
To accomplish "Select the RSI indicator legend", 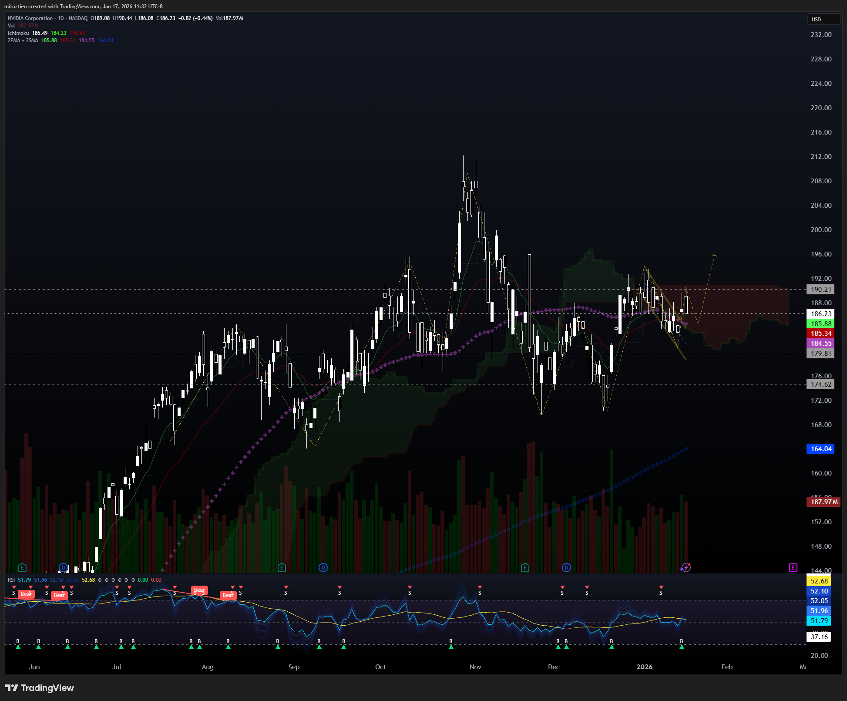I will coord(11,580).
